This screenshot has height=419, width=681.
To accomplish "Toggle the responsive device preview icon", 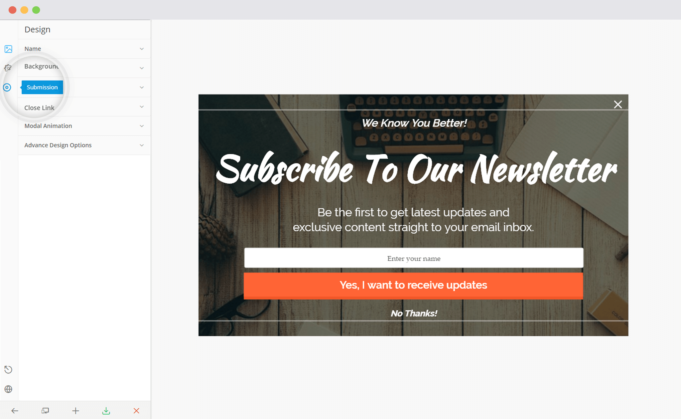I will click(45, 411).
